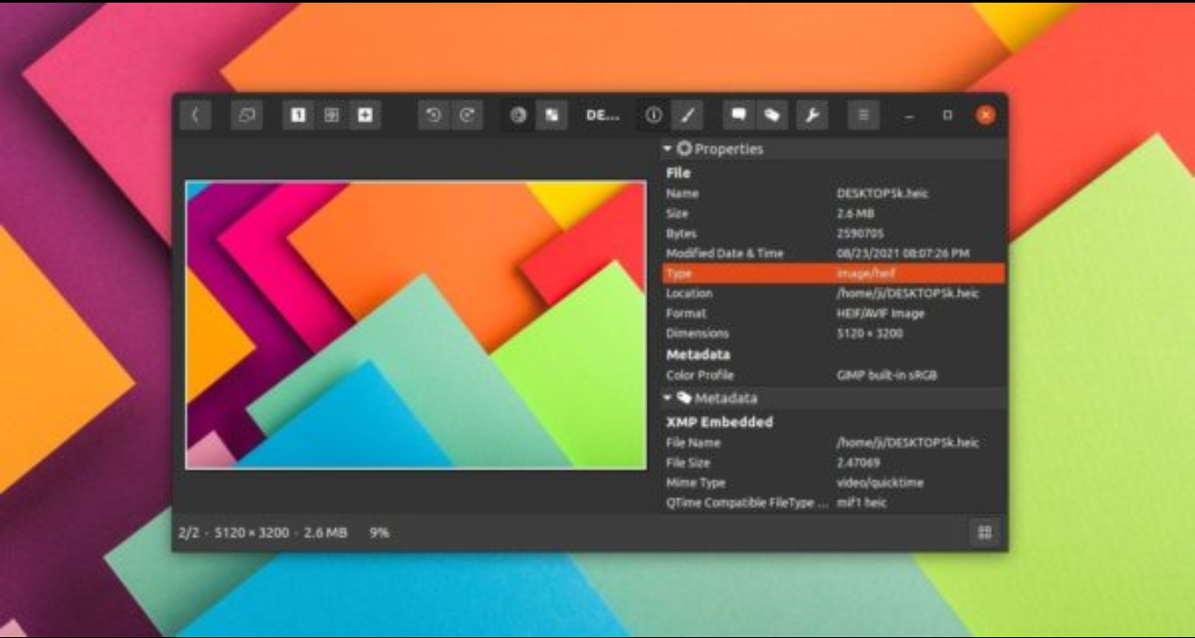Select the Modified Date & Time row
The width and height of the screenshot is (1195, 638).
point(834,253)
